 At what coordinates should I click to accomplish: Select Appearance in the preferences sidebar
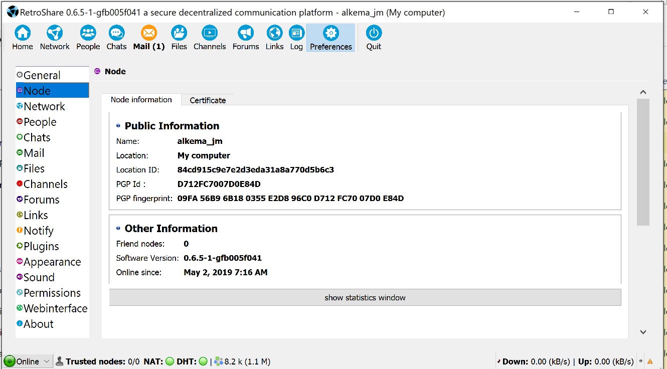click(x=52, y=262)
